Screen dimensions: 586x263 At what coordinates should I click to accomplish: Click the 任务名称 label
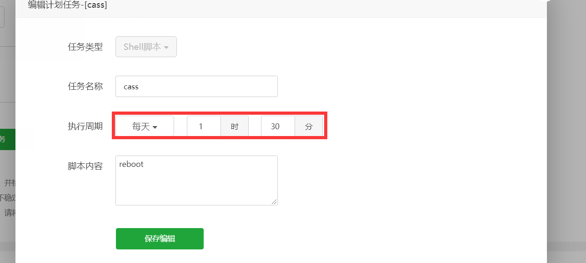click(85, 86)
